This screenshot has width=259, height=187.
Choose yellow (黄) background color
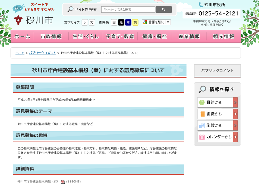pyautogui.click(x=135, y=23)
